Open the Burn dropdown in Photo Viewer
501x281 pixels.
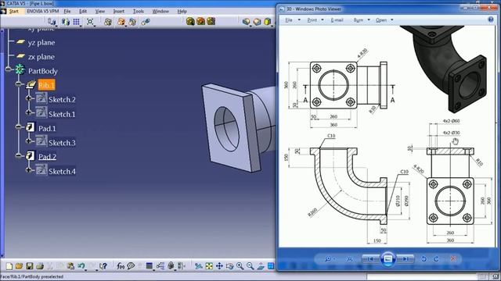pos(362,20)
